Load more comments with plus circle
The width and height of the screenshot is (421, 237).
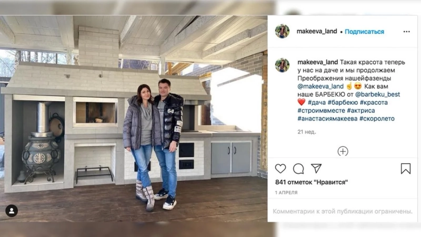pos(343,151)
